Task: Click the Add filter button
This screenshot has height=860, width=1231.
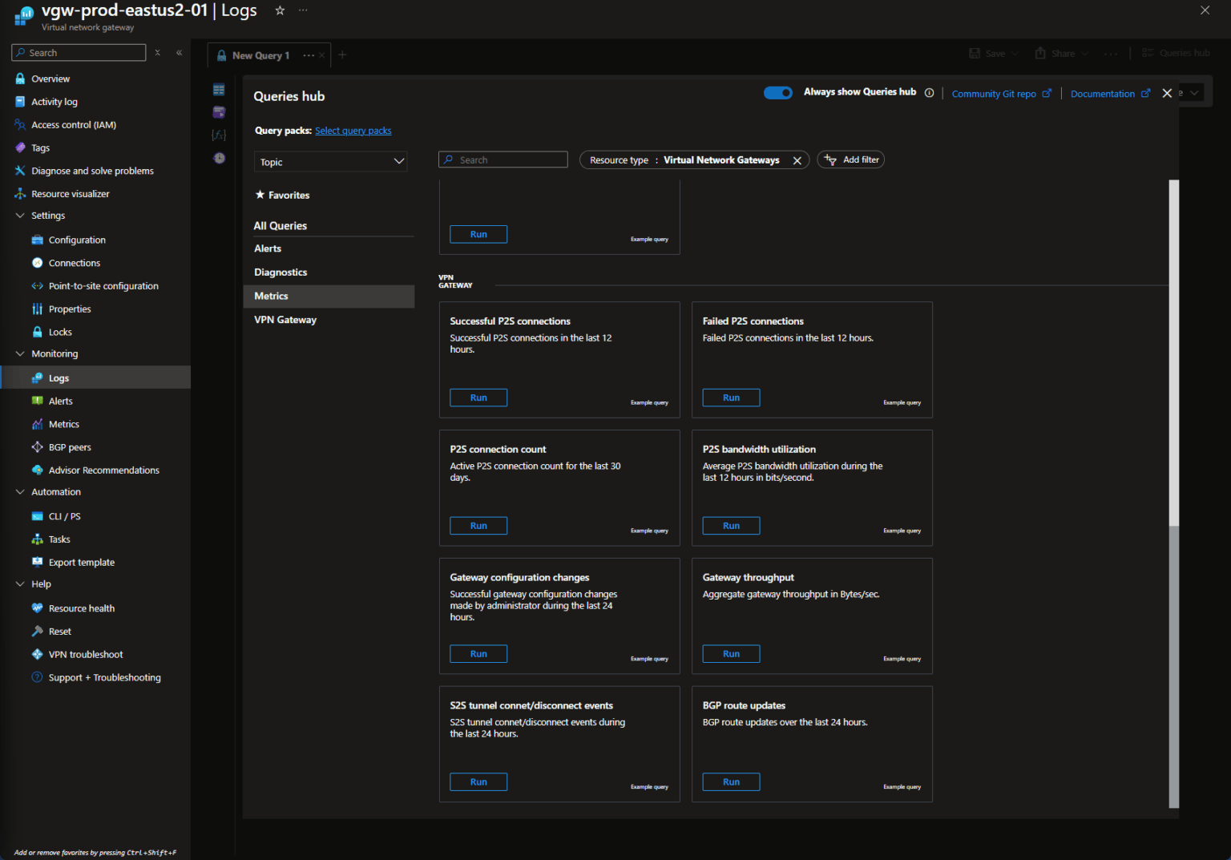Action: pyautogui.click(x=850, y=159)
